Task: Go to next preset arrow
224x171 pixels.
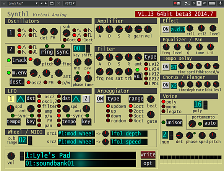Action: point(46,3)
